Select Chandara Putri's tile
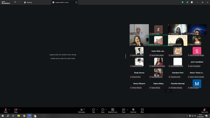This screenshot has height=118, width=210. click(x=178, y=73)
